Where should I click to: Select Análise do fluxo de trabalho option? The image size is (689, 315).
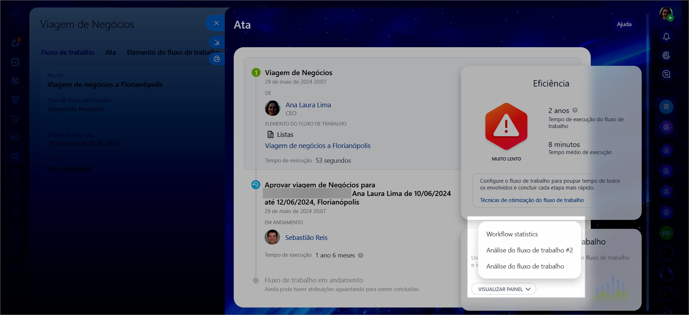tap(525, 266)
